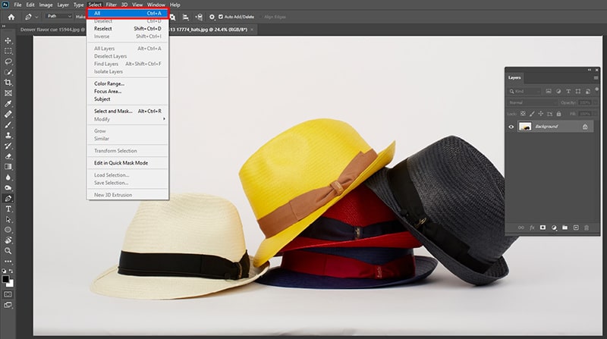Select the Ellipse shape tool
607x339 pixels.
tap(8, 230)
